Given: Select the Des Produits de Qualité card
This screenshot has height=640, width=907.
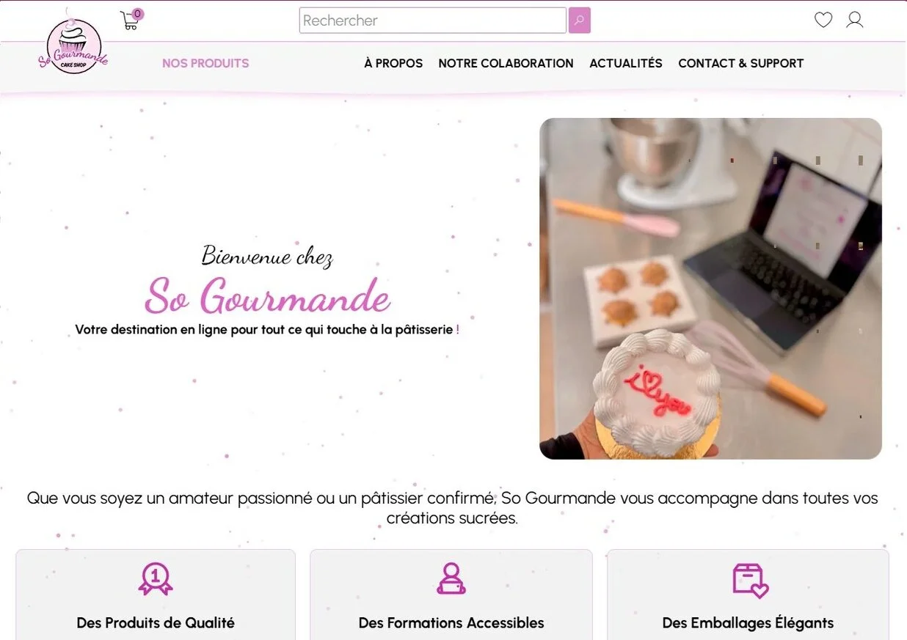Looking at the screenshot, I should click(156, 595).
